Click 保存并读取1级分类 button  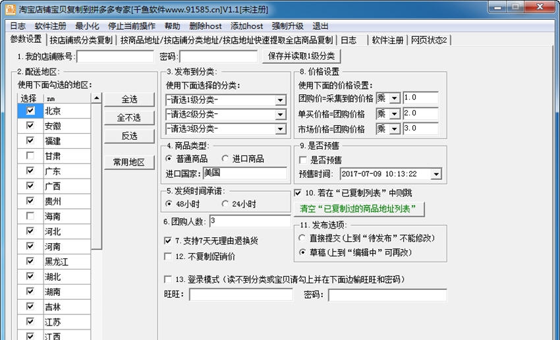pyautogui.click(x=302, y=56)
